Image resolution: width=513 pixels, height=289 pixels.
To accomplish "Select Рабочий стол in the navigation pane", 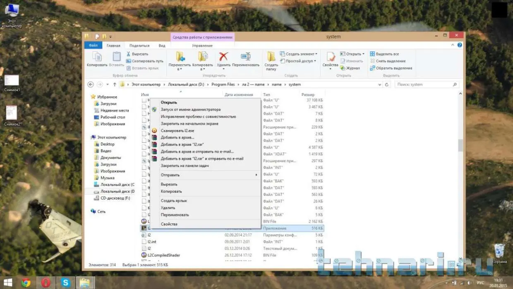I will click(110, 117).
